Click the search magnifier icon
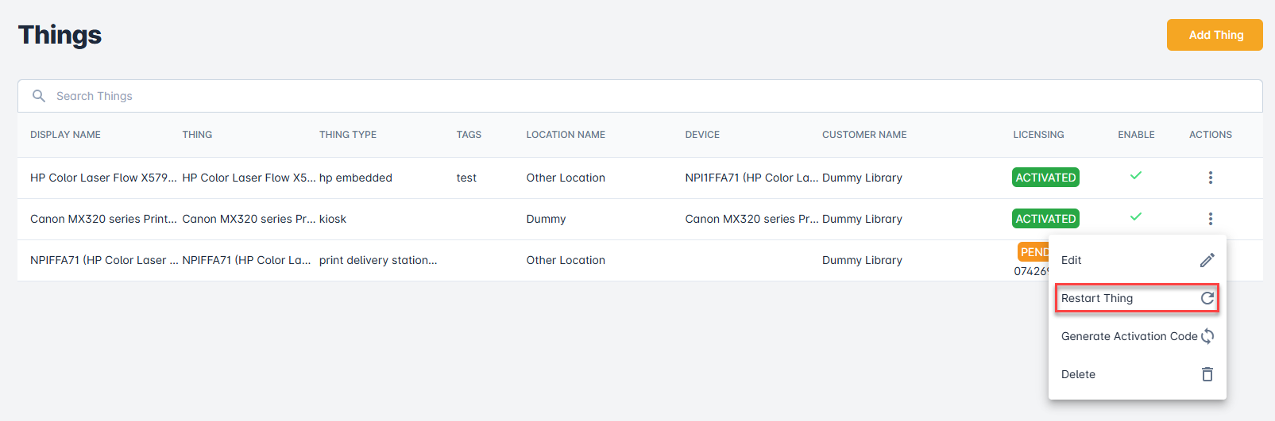Viewport: 1275px width, 421px height. coord(39,96)
